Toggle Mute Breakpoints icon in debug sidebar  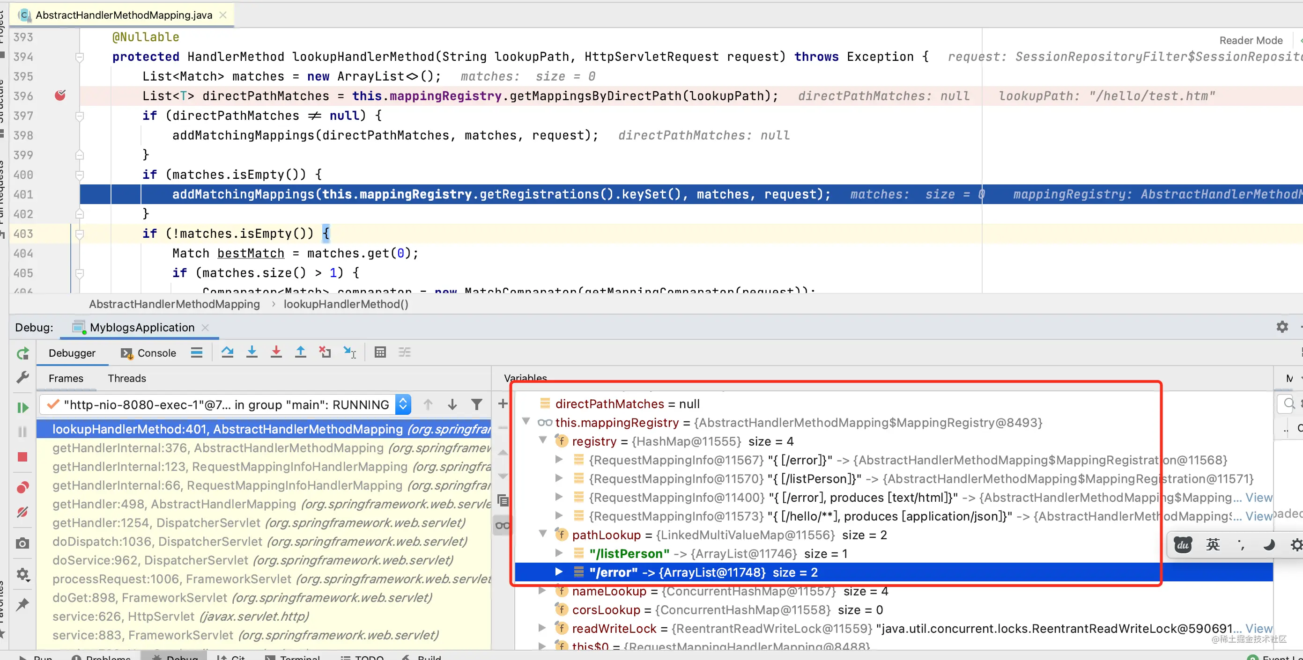click(23, 512)
